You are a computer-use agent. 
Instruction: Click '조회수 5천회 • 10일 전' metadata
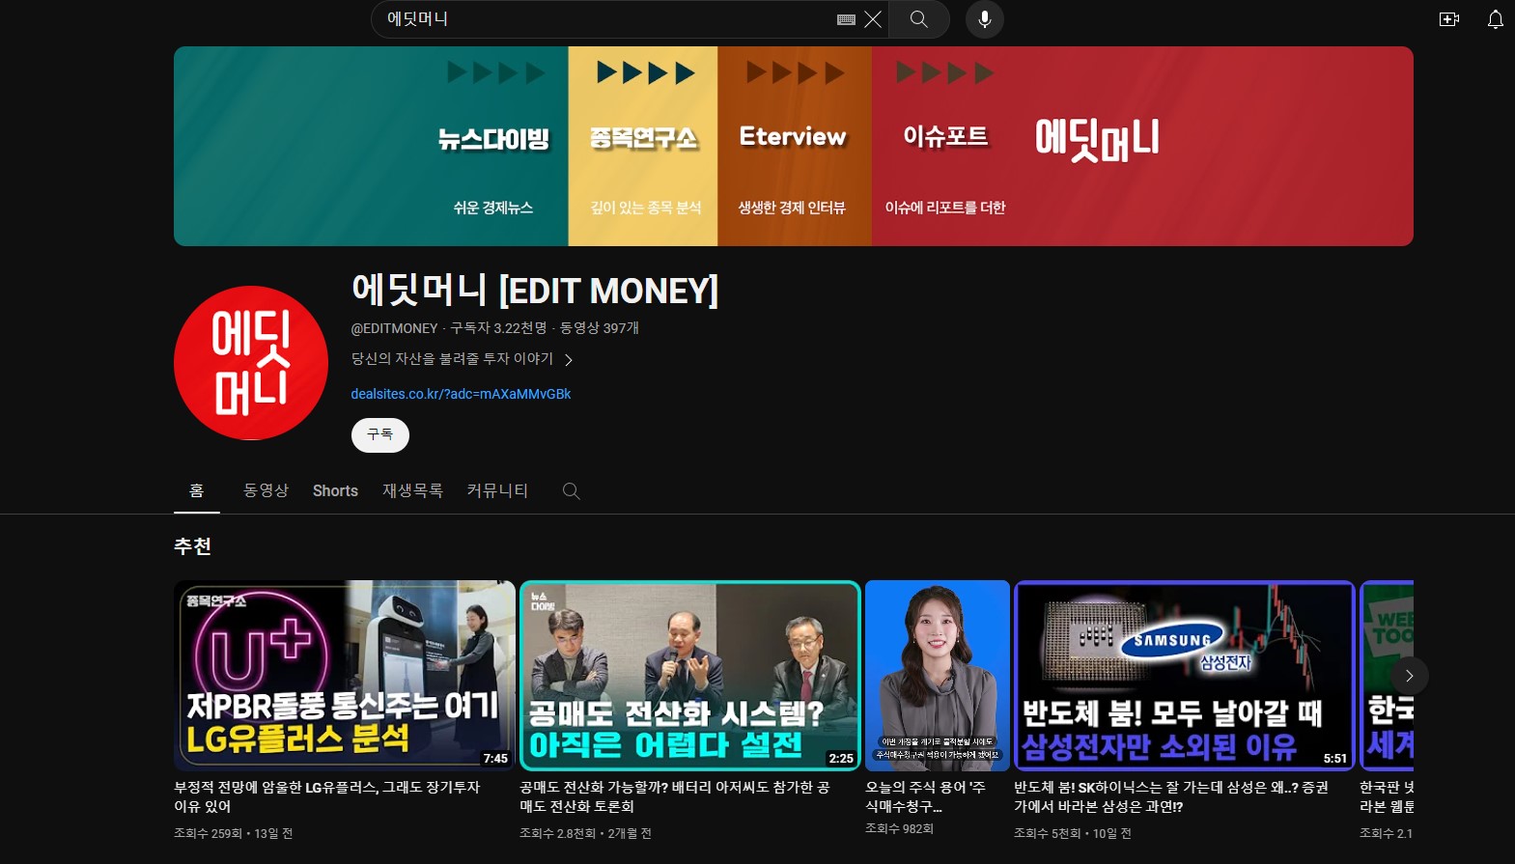[x=1073, y=833]
